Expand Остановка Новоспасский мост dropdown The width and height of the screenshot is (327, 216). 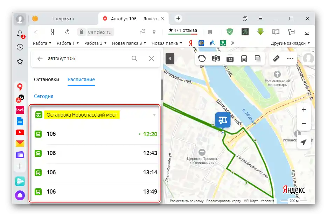(x=154, y=115)
